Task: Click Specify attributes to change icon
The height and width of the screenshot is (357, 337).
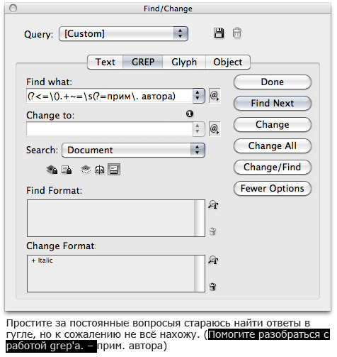Action: point(213,260)
